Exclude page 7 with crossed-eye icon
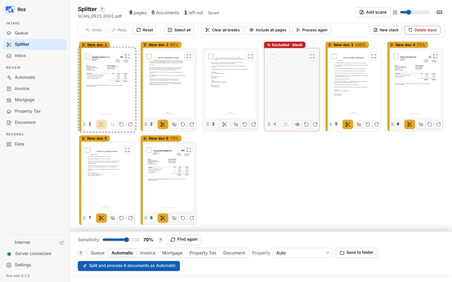 point(113,218)
